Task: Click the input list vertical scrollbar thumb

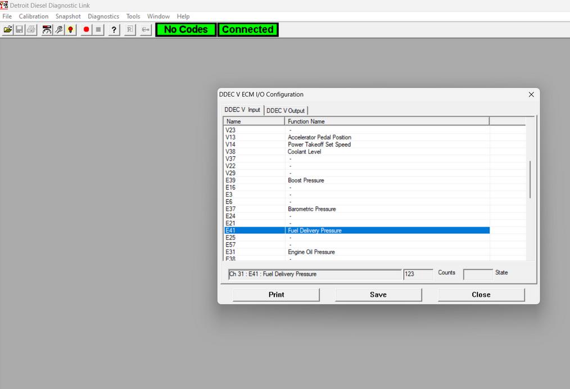Action: coord(530,179)
